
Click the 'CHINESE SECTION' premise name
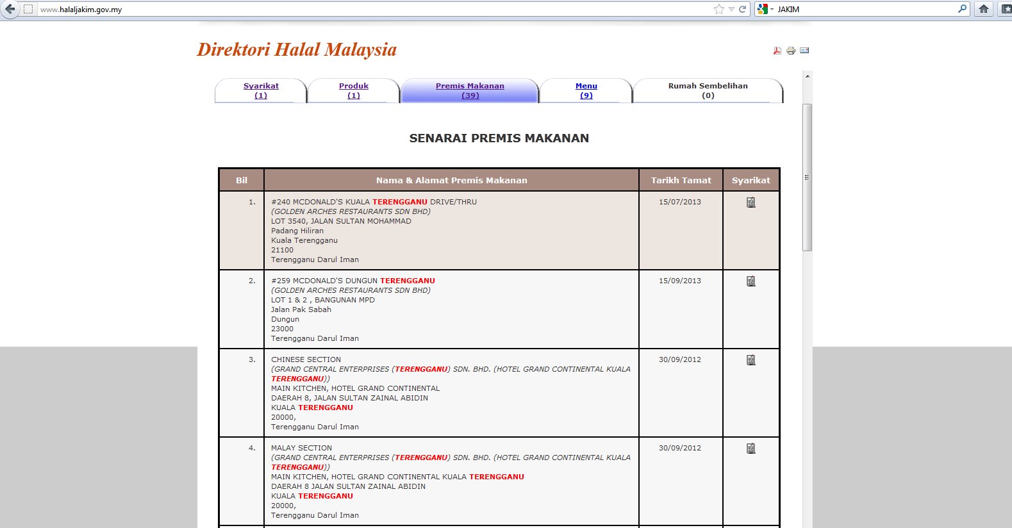click(x=306, y=359)
